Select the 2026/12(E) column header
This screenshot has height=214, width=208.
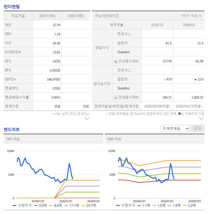76,16
